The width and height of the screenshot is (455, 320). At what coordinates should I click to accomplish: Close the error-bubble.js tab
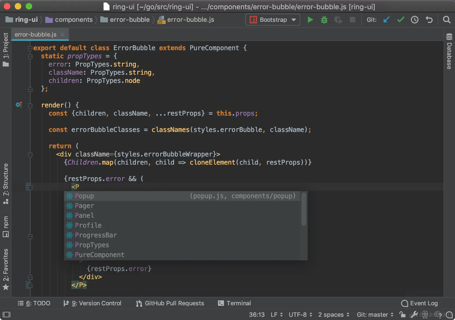tap(62, 35)
